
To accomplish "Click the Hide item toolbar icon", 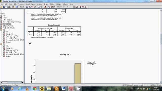I will [x=76, y=7].
